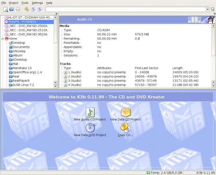Viewport: 216px width, 175px height.
Task: Click the rightmost blue disc toolbar icon
Action: click(39, 9)
